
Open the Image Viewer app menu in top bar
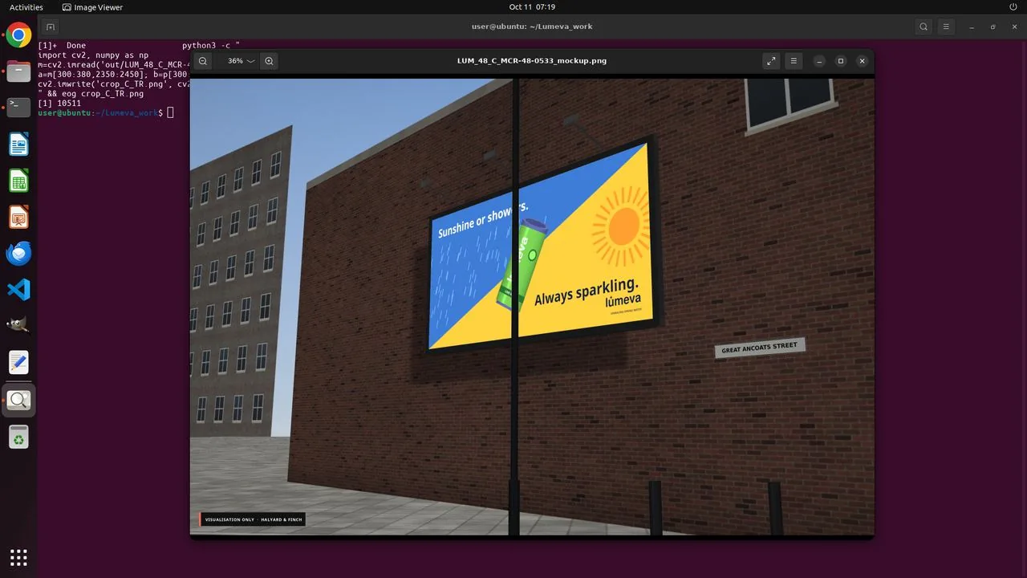[x=93, y=7]
